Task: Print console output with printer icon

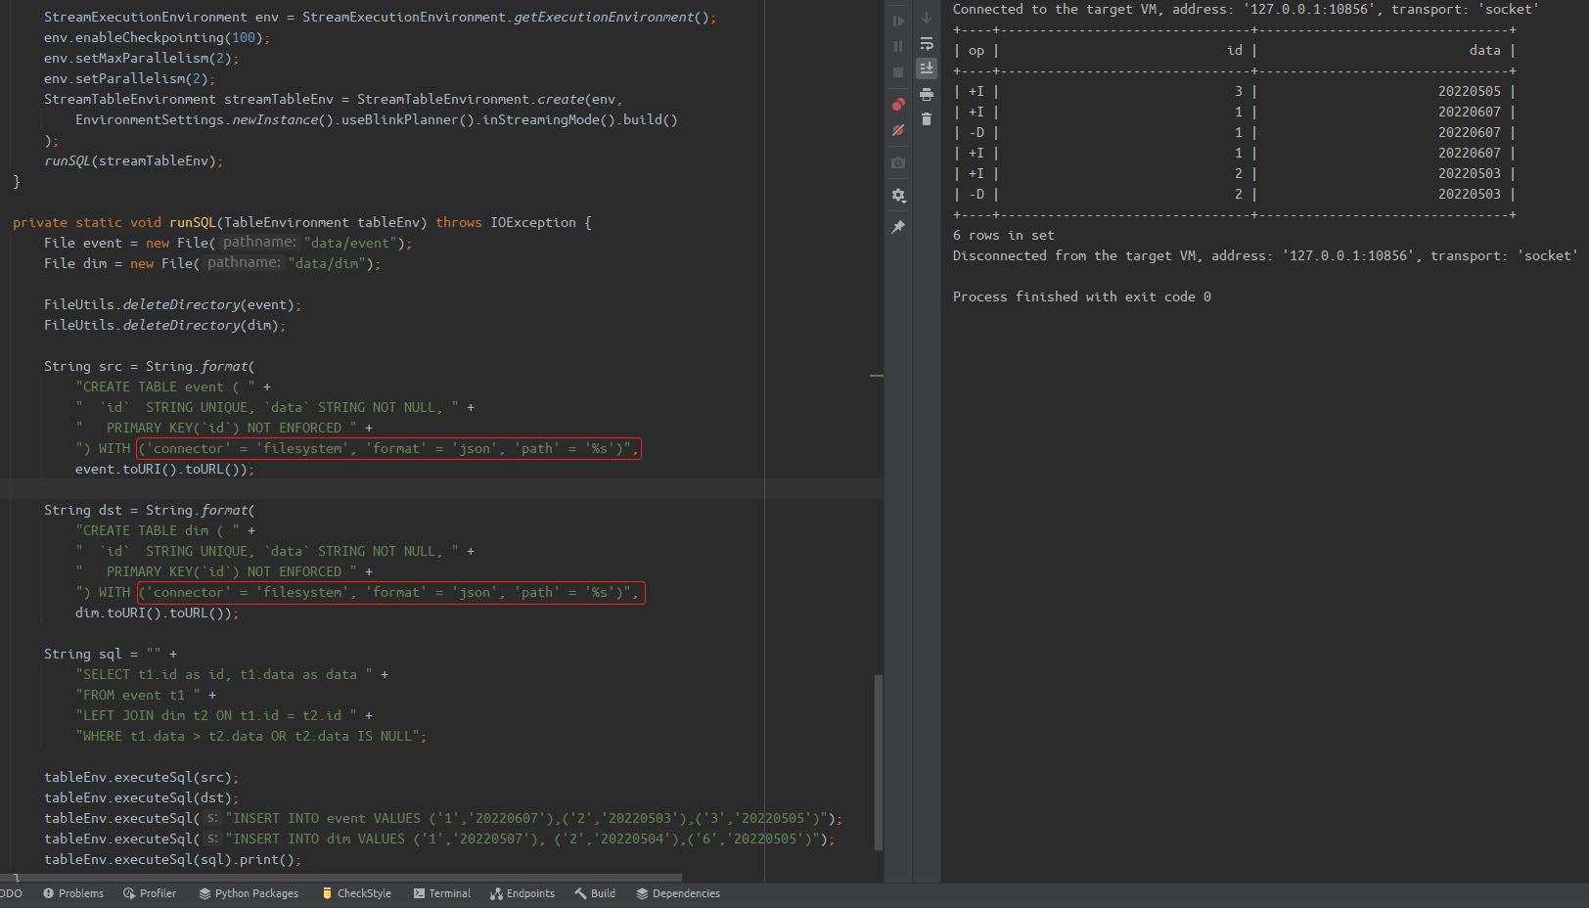Action: tap(927, 94)
